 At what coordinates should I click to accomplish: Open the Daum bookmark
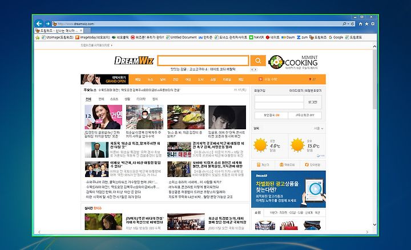click(288, 38)
